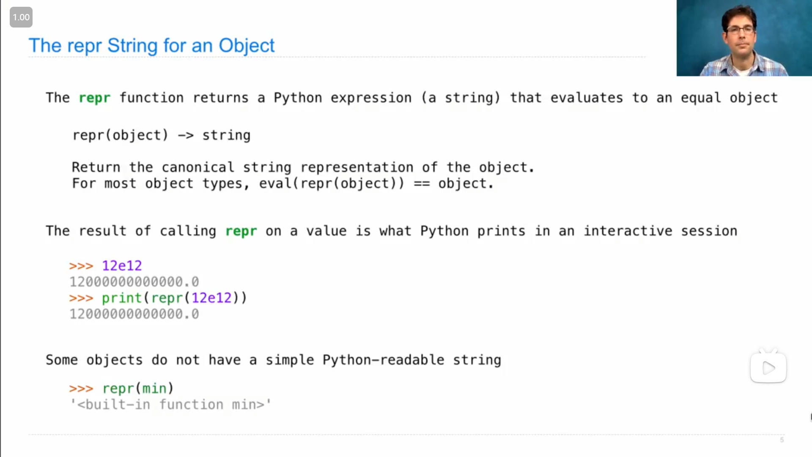Click the 'repr(min)' code line
812x457 pixels.
(138, 388)
